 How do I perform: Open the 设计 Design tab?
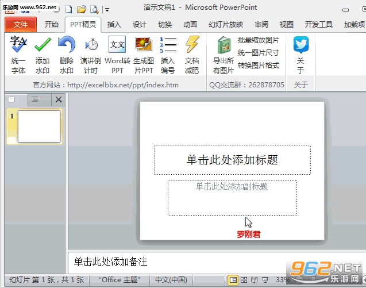[140, 24]
